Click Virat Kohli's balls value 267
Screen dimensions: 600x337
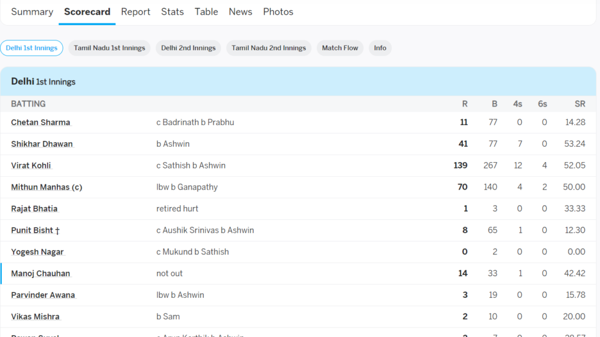[x=490, y=166]
